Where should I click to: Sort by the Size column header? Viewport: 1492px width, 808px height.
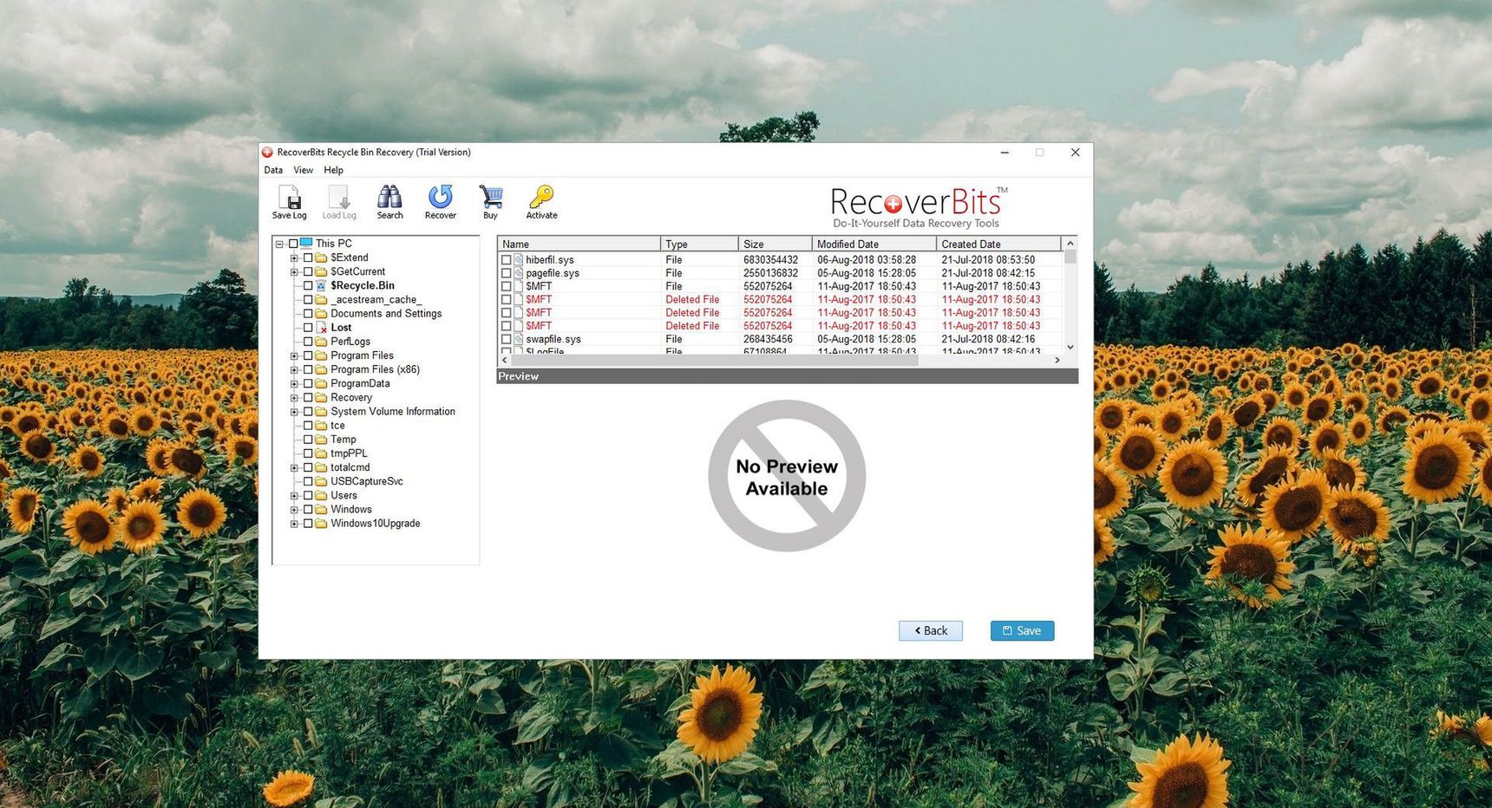click(x=775, y=244)
